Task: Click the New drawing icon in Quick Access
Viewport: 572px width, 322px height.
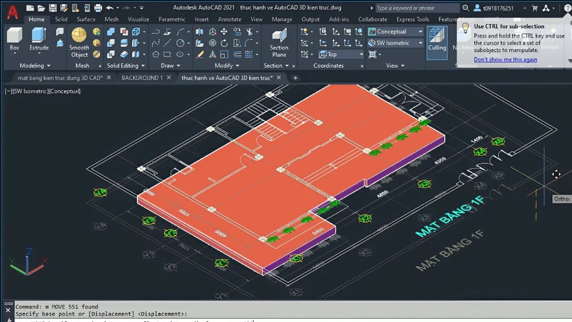Action: click(30, 8)
